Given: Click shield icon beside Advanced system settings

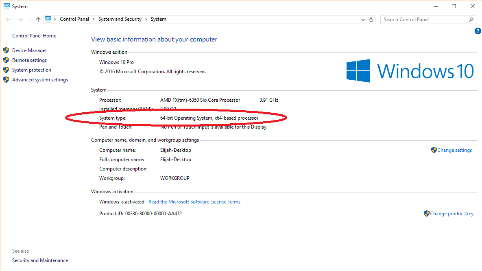Looking at the screenshot, I should pyautogui.click(x=6, y=80).
